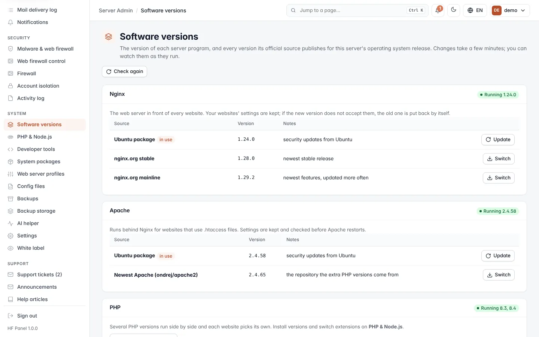Click the Firewall sidebar icon
Viewport: 539px width, 337px height.
pyautogui.click(x=10, y=74)
